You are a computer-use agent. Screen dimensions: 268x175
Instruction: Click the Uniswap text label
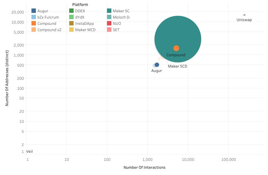(244, 20)
